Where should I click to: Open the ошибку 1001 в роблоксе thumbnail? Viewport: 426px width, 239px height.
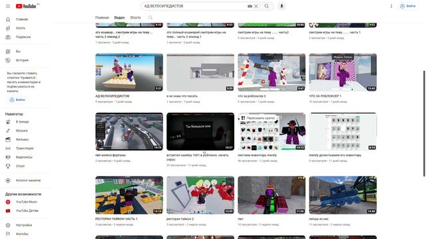(200, 131)
